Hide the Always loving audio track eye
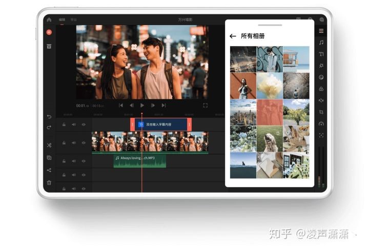Image resolution: width=369 pixels, height=249 pixels. point(84,161)
